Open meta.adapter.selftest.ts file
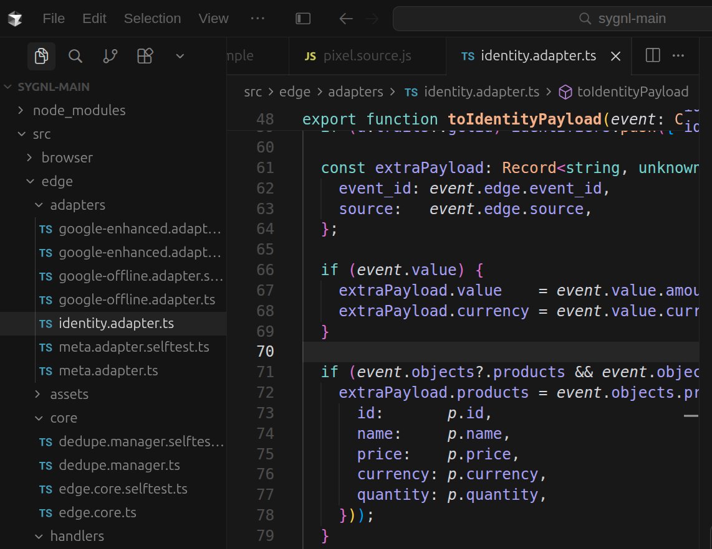 click(x=113, y=347)
